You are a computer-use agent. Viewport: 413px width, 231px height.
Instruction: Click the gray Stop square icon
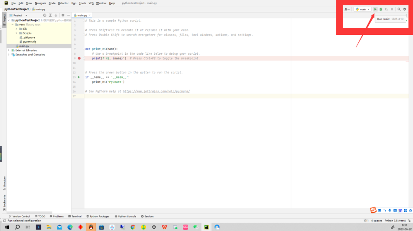click(392, 9)
